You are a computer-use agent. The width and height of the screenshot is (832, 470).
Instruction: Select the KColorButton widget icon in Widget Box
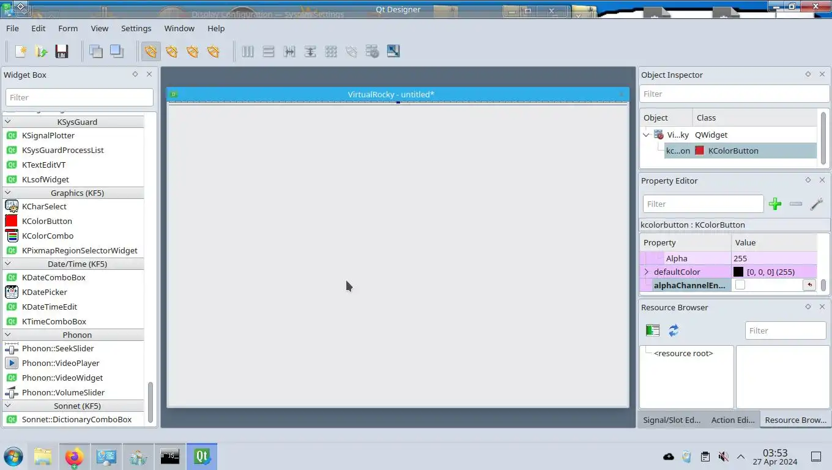click(11, 221)
